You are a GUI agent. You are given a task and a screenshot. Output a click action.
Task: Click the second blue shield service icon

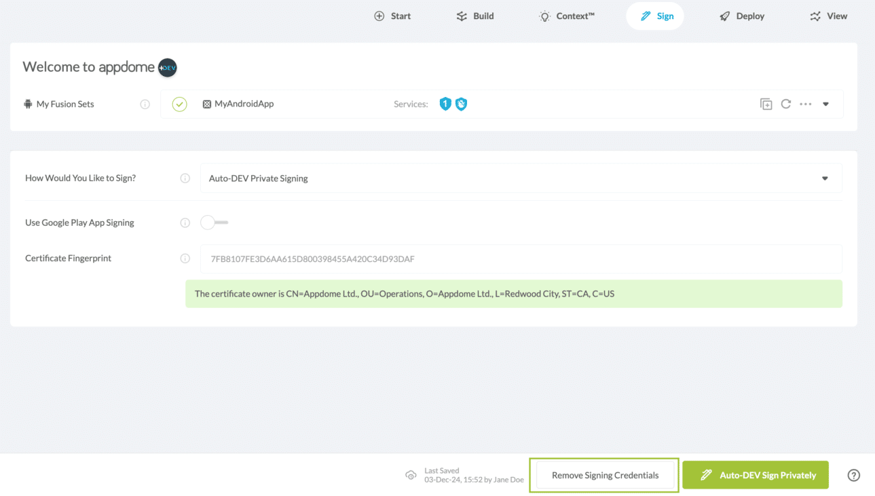click(x=461, y=104)
